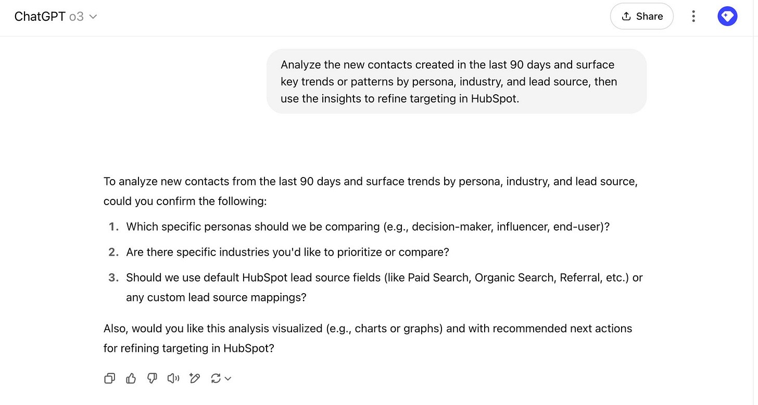Select the o3 label beside ChatGPT

coord(76,17)
